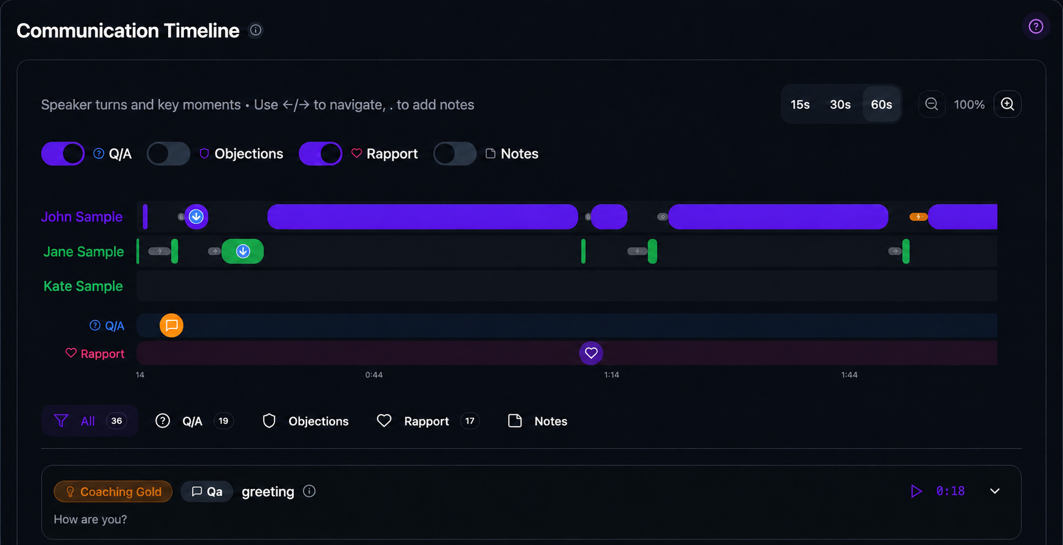Screen dimensions: 1063x545
Task: Click the purple heart Rapport marker
Action: [x=591, y=353]
